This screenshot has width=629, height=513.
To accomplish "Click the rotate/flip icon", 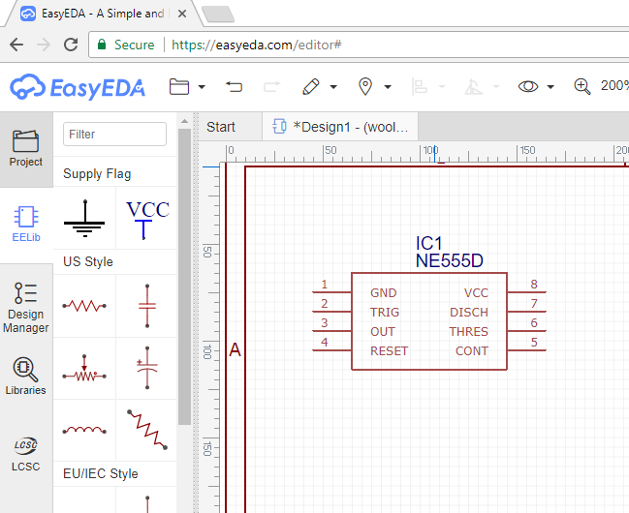I will point(473,86).
